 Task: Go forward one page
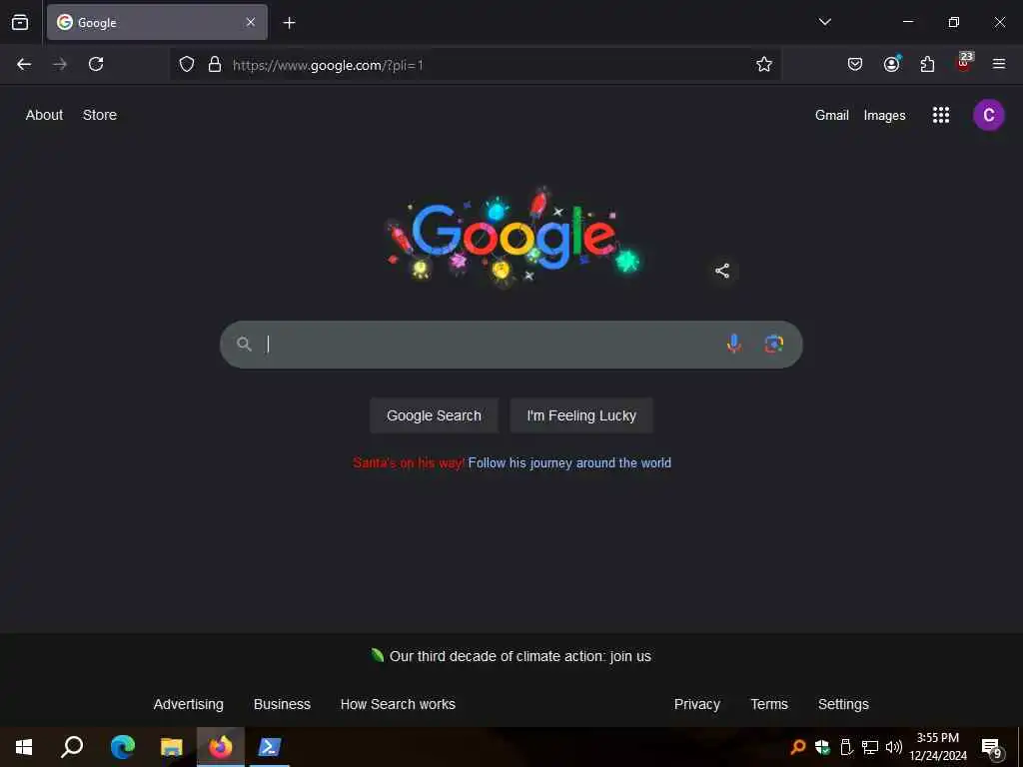(x=60, y=64)
